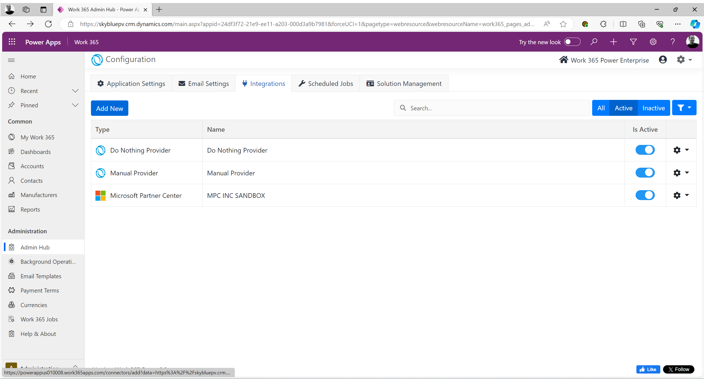Open the Power Apps app launcher grid
704x379 pixels.
click(x=12, y=42)
